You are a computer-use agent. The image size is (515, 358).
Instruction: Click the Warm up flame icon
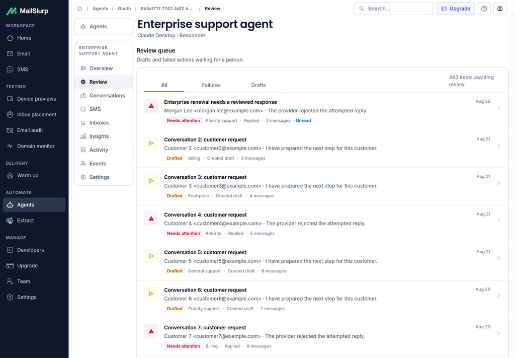[10, 176]
